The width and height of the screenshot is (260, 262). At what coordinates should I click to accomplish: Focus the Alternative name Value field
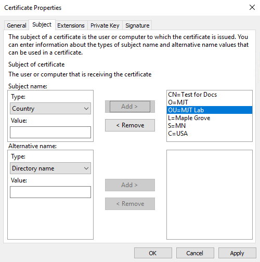click(50, 192)
